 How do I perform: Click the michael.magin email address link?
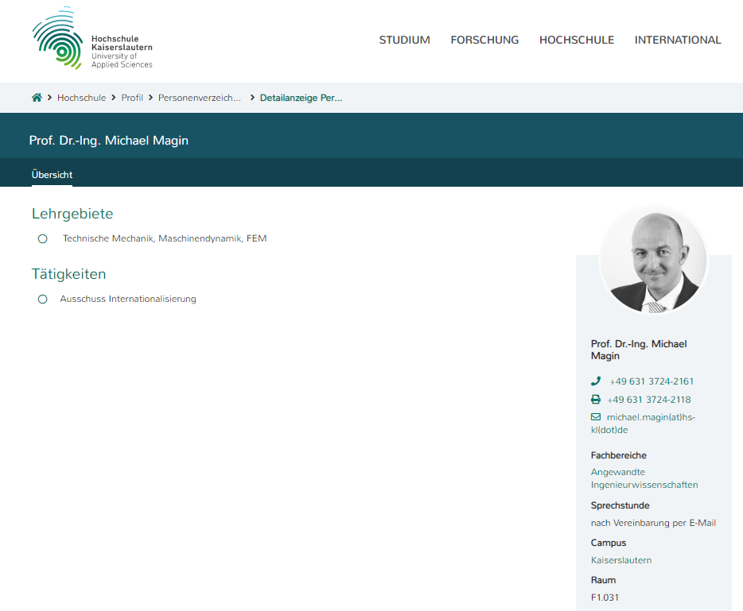644,423
